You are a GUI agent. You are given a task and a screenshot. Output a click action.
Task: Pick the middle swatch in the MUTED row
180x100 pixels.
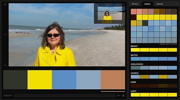[154, 59]
